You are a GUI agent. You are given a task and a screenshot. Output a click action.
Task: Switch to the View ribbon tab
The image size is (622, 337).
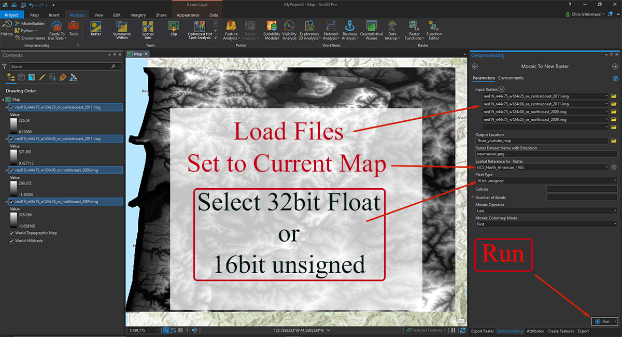pos(99,15)
